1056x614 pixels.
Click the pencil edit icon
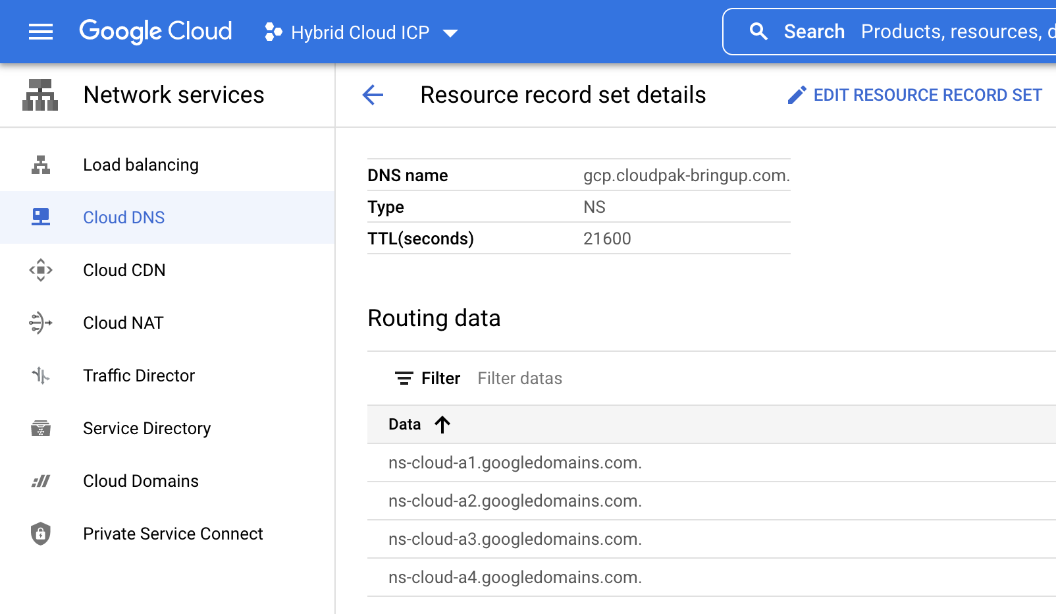coord(797,96)
